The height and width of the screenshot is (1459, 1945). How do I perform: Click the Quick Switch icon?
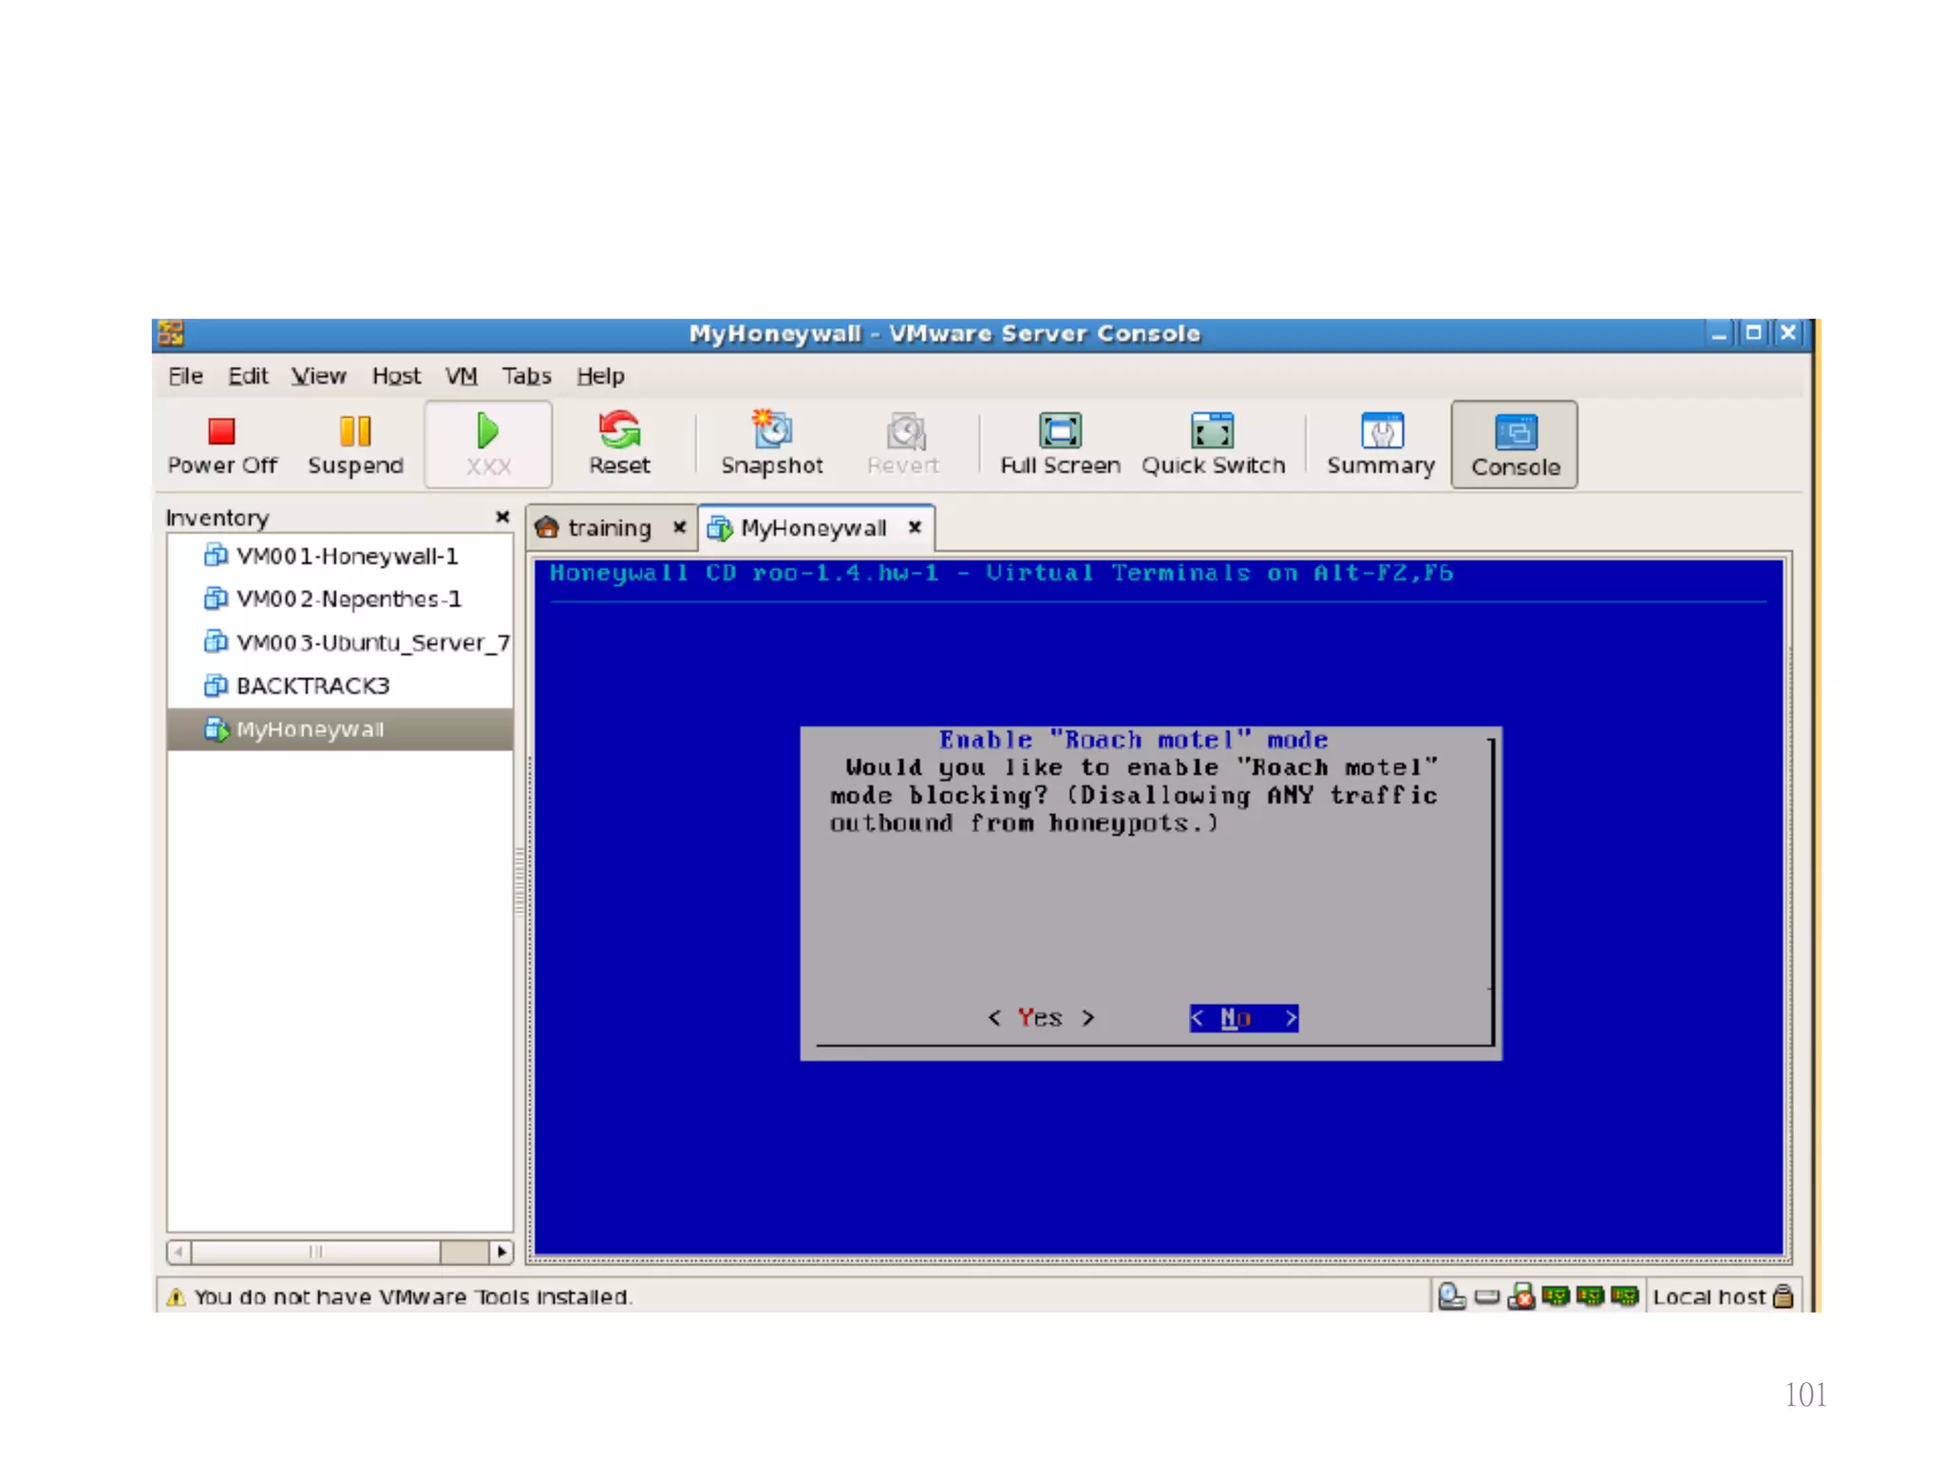tap(1213, 432)
